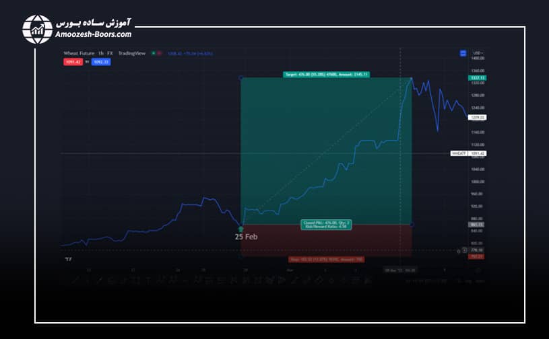This screenshot has width=549, height=339.
Task: Click the TradingView logo at chart bottom-left
Action: (67, 259)
